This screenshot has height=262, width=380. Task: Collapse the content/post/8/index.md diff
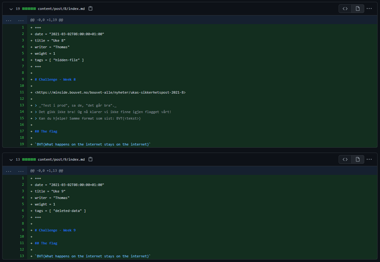click(x=11, y=9)
